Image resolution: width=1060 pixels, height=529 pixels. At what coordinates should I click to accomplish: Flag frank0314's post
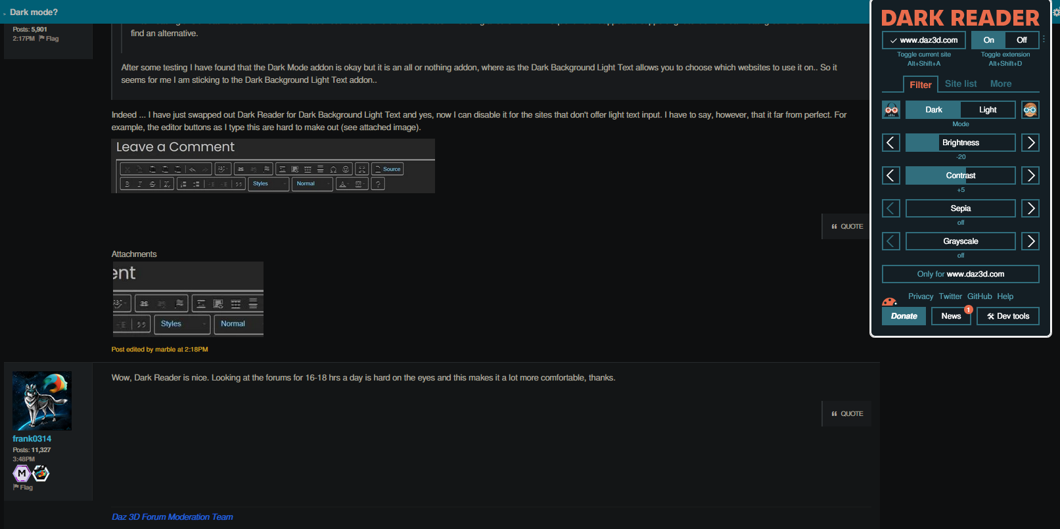23,488
